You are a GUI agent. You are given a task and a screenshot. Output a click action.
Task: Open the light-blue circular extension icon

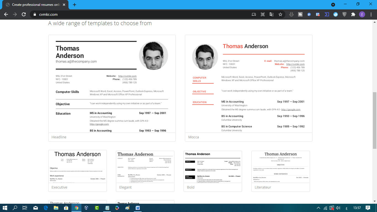point(336,14)
